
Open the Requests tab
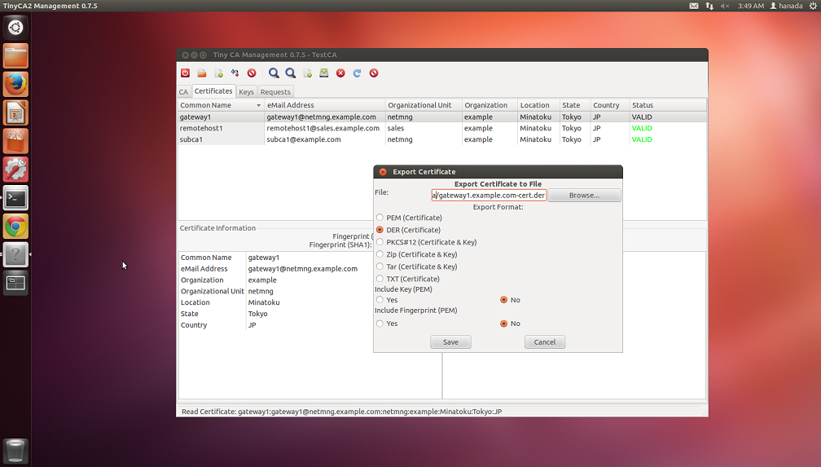pyautogui.click(x=275, y=92)
